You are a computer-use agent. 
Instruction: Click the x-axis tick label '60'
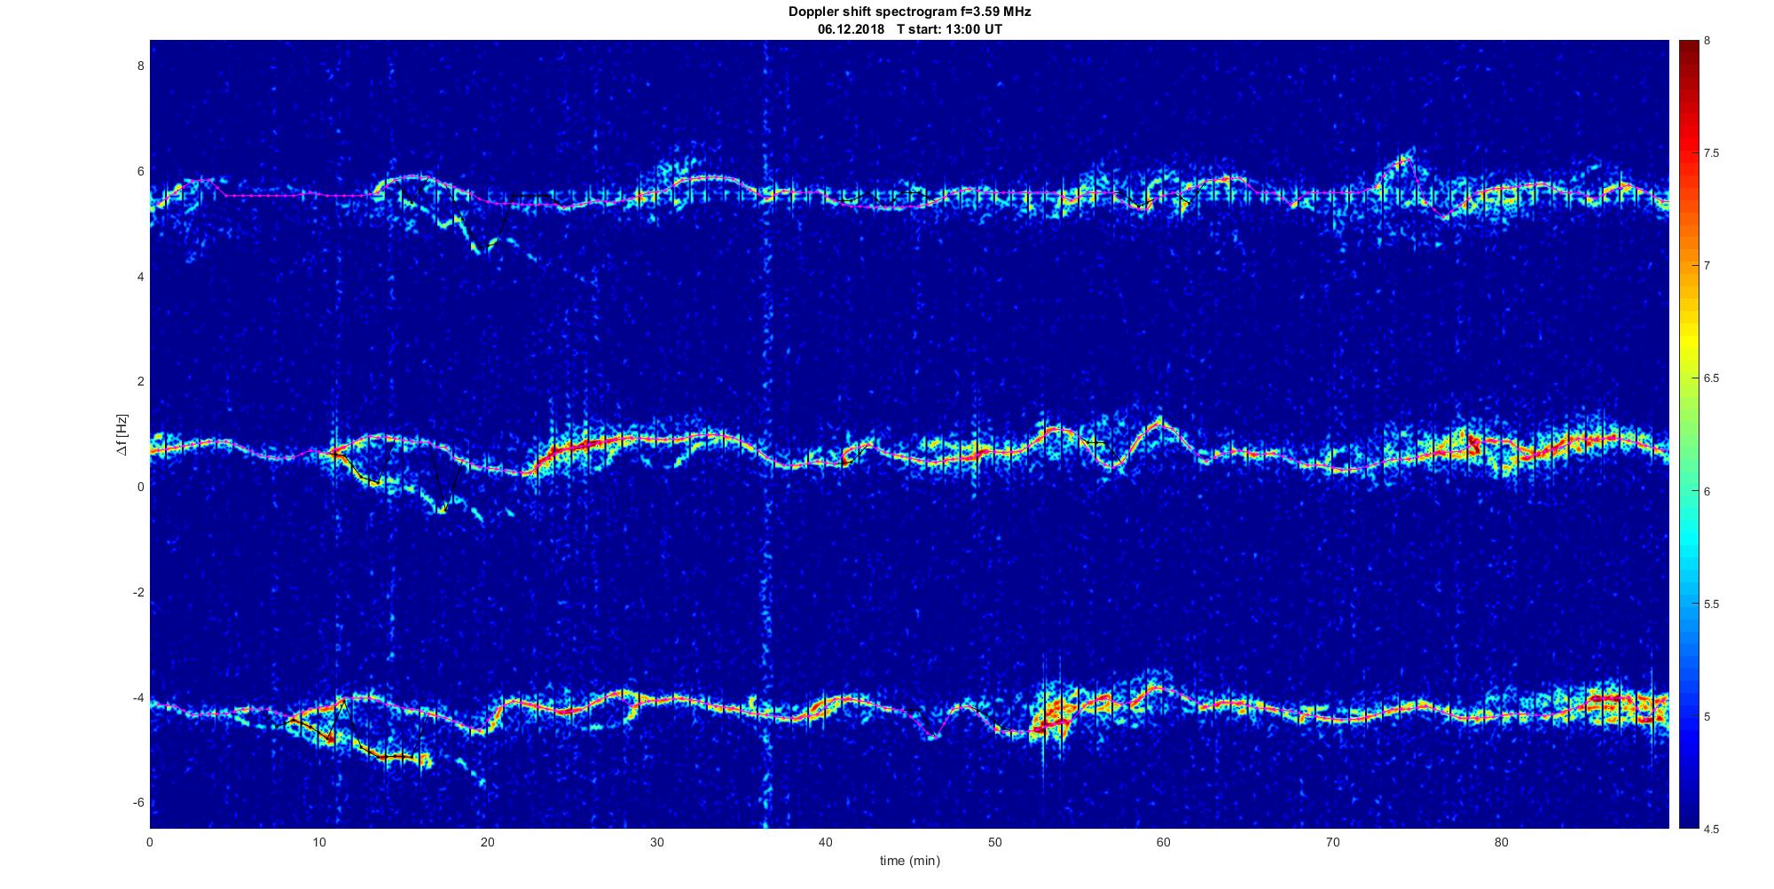click(1164, 842)
